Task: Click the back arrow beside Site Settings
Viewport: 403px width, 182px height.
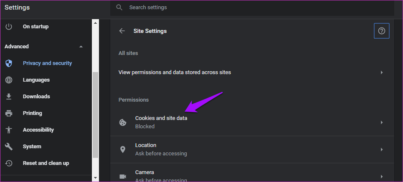Action: point(122,31)
